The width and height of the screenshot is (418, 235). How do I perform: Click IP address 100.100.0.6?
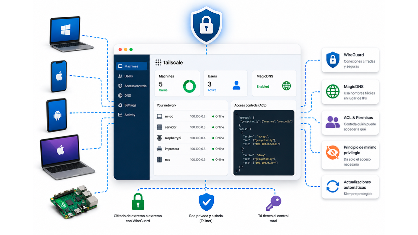point(198,160)
